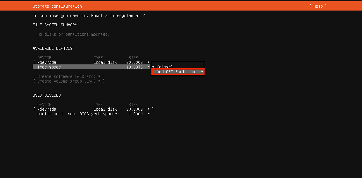Screen dimensions: 362x178
Task: Click the arrow right of Add GPT Partition
Action: pyautogui.click(x=202, y=72)
